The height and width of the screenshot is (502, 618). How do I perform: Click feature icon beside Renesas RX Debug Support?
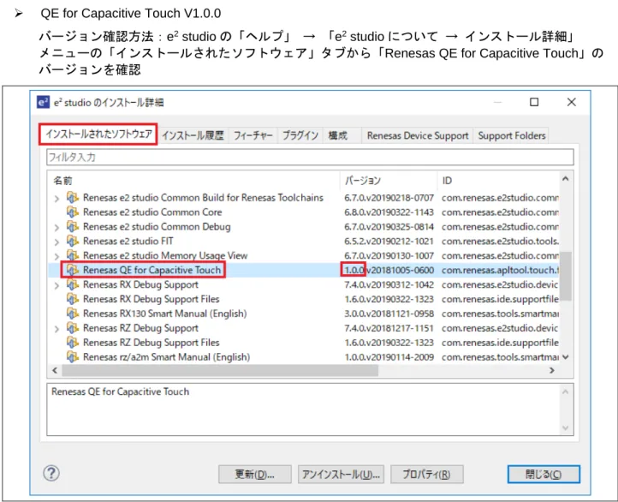point(72,284)
